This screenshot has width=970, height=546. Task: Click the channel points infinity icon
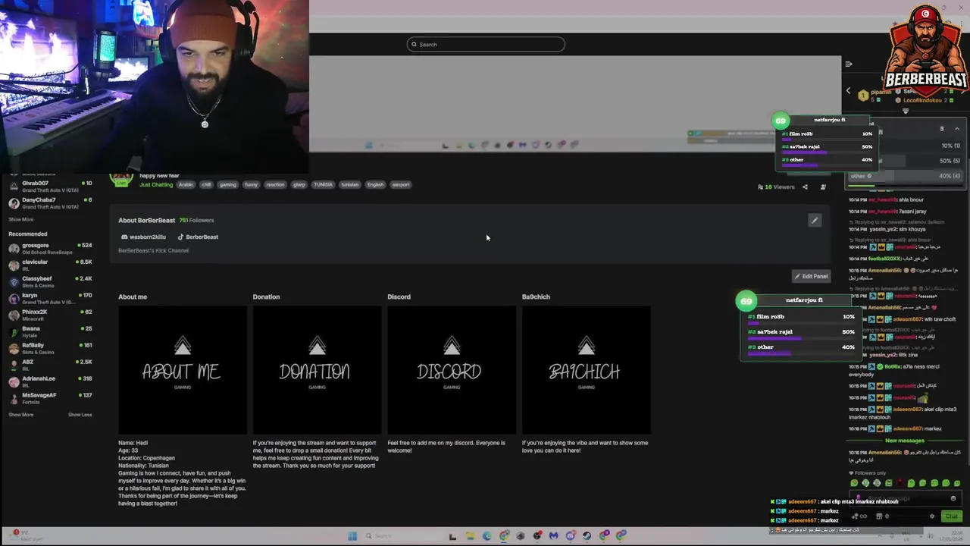point(861,516)
